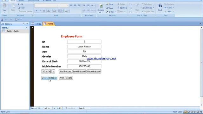Click the Save Record form button
203x114 pixels.
[79, 72]
